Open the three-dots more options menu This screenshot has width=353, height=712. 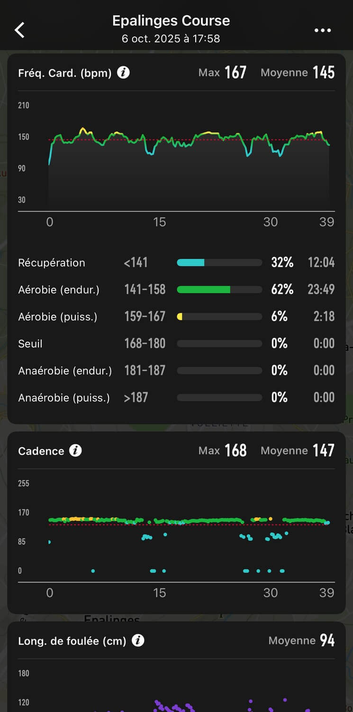tap(323, 30)
